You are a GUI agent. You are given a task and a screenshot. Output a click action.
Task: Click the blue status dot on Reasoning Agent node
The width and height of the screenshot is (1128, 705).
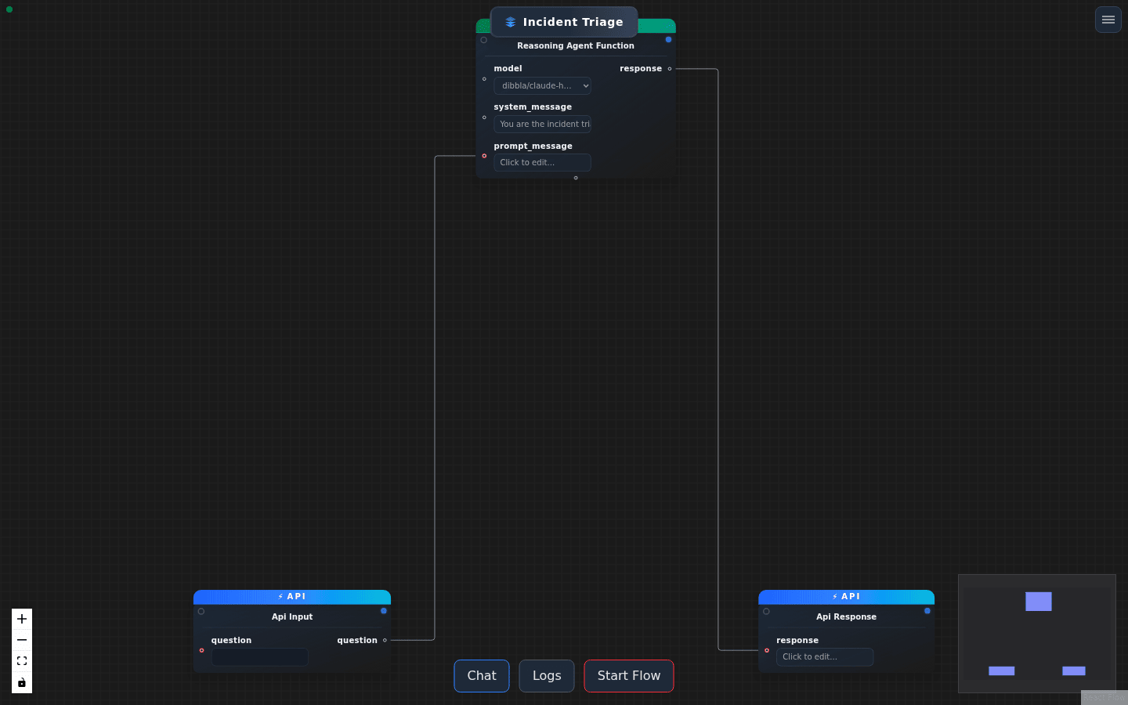pyautogui.click(x=668, y=39)
